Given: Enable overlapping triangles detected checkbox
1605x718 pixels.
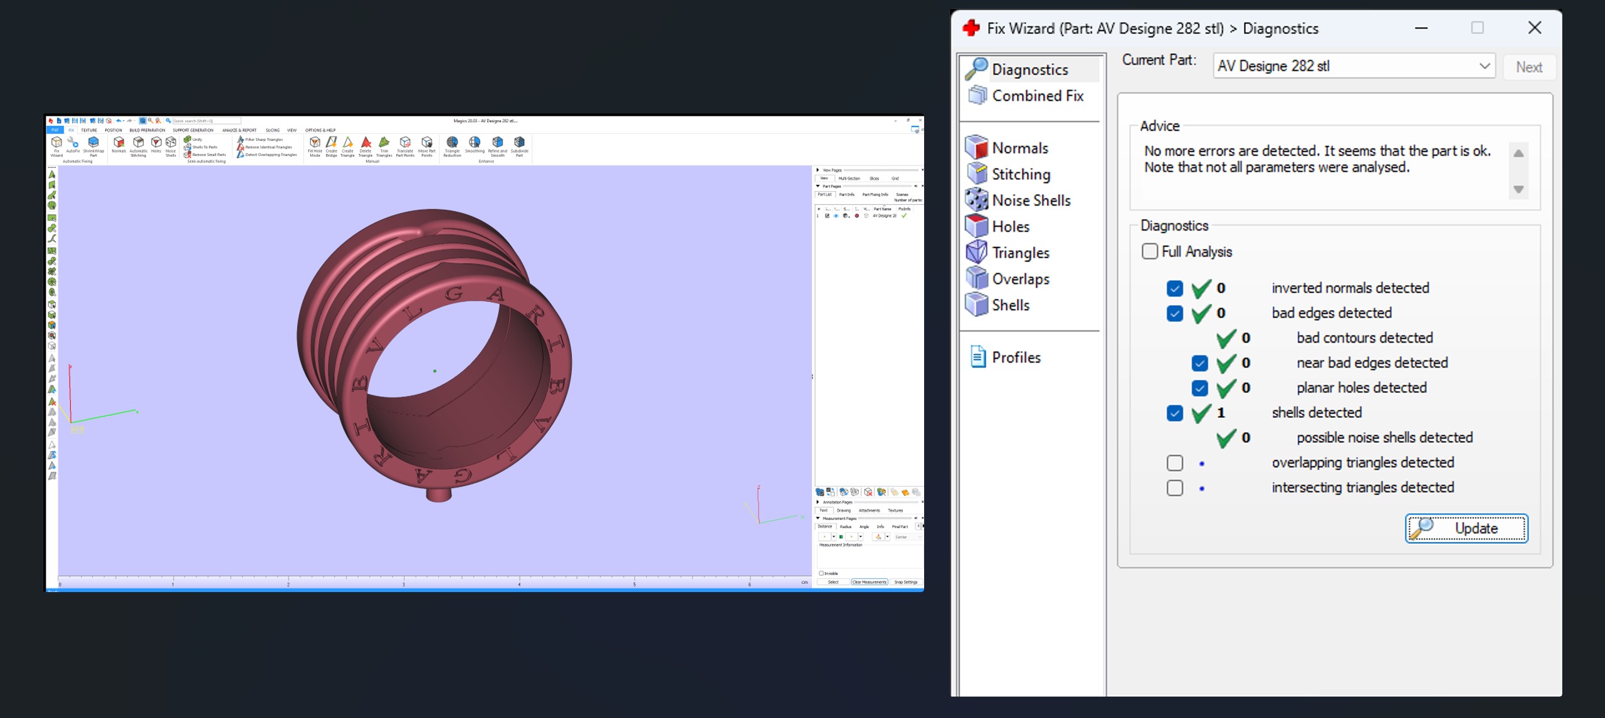Looking at the screenshot, I should point(1174,463).
